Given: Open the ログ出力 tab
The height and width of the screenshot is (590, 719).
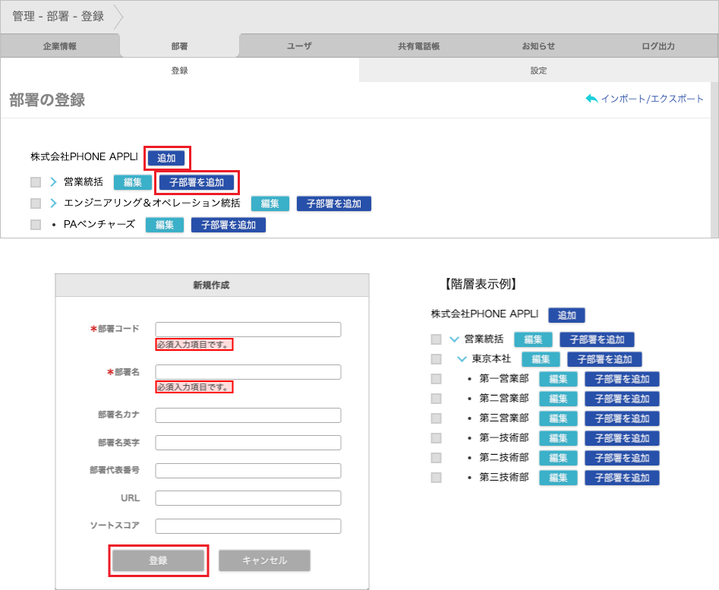Looking at the screenshot, I should pyautogui.click(x=658, y=46).
